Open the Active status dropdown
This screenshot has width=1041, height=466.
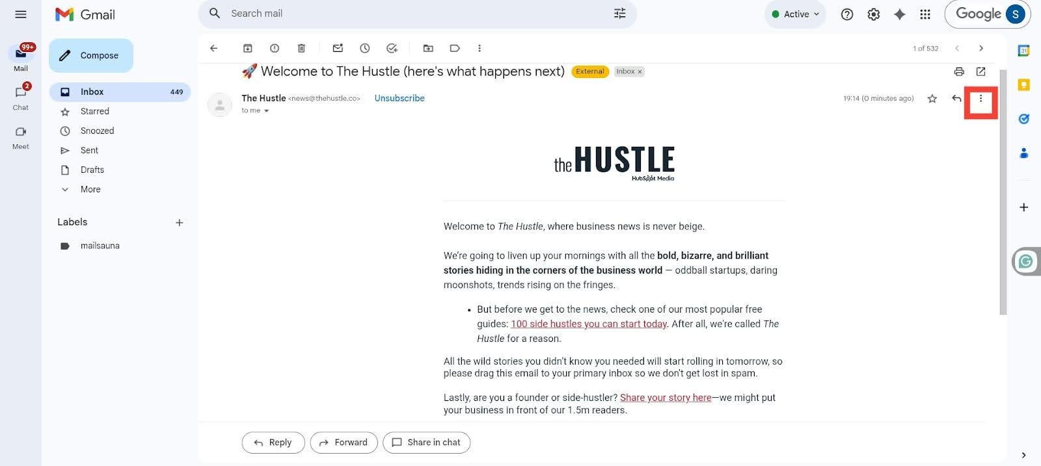click(795, 14)
